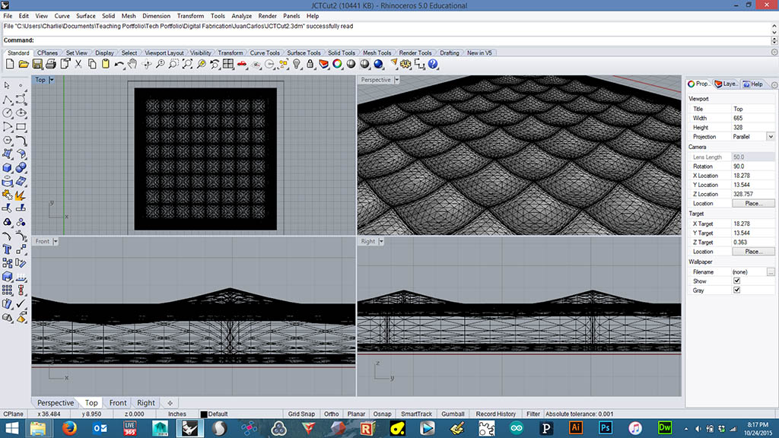Image resolution: width=779 pixels, height=438 pixels.
Task: Toggle the Gray wallpaper checkbox
Action: coord(736,290)
